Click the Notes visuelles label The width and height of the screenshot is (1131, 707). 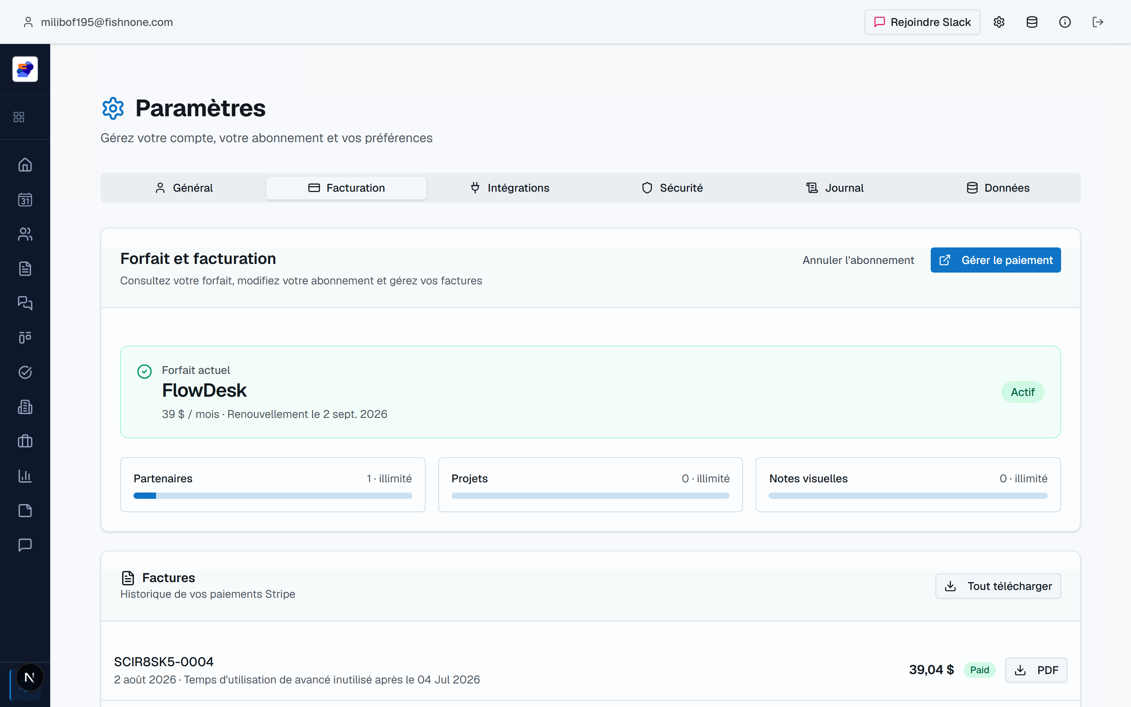[809, 479]
